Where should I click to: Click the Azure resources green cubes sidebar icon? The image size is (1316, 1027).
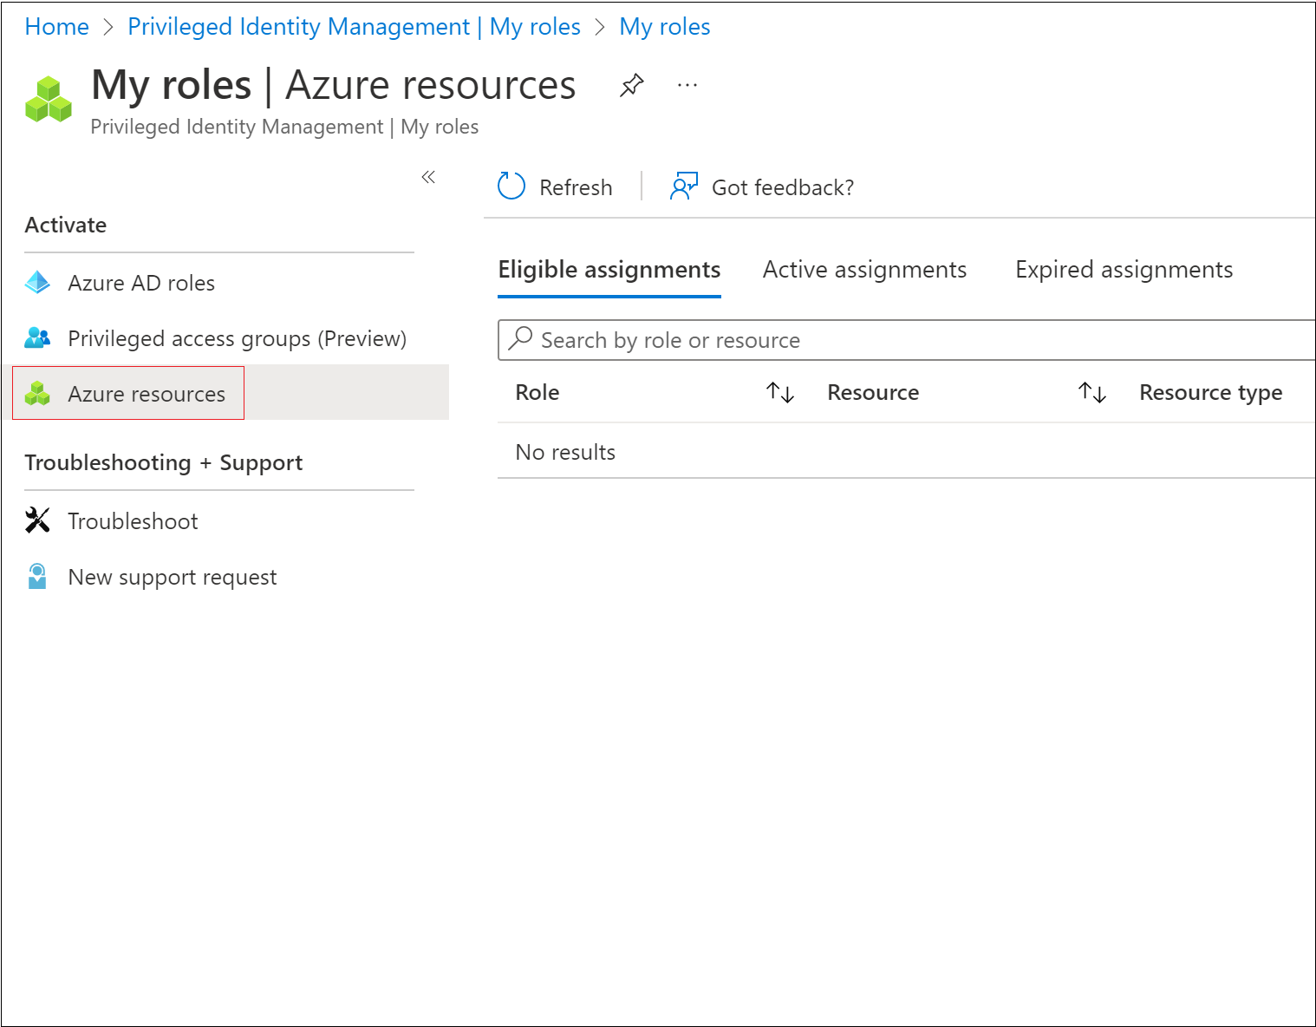pyautogui.click(x=37, y=394)
